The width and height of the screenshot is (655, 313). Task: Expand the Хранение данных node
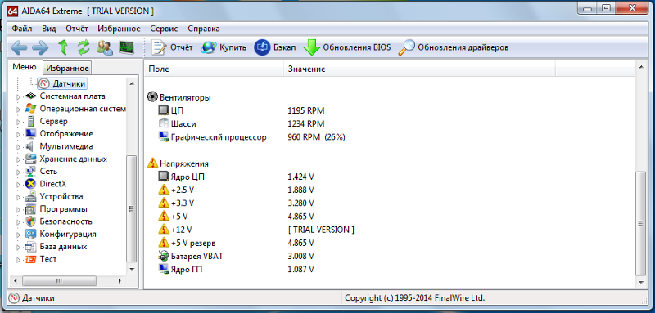(x=18, y=159)
